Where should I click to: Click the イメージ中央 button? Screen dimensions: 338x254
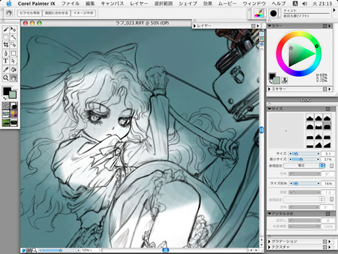(83, 13)
